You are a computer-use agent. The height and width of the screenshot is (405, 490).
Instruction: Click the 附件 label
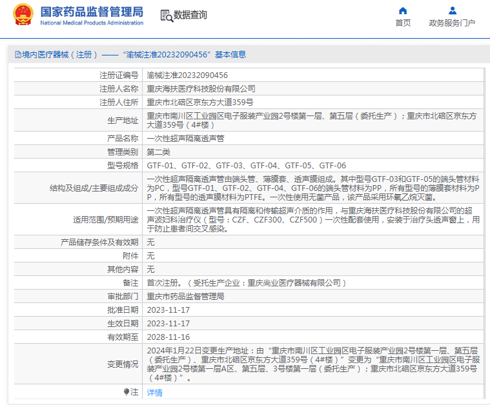tap(130, 256)
